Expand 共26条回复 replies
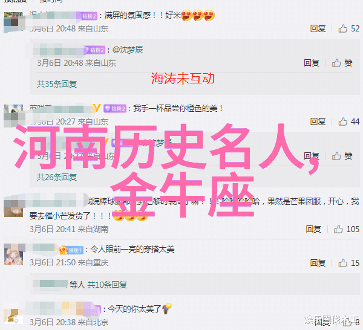 click(x=57, y=177)
